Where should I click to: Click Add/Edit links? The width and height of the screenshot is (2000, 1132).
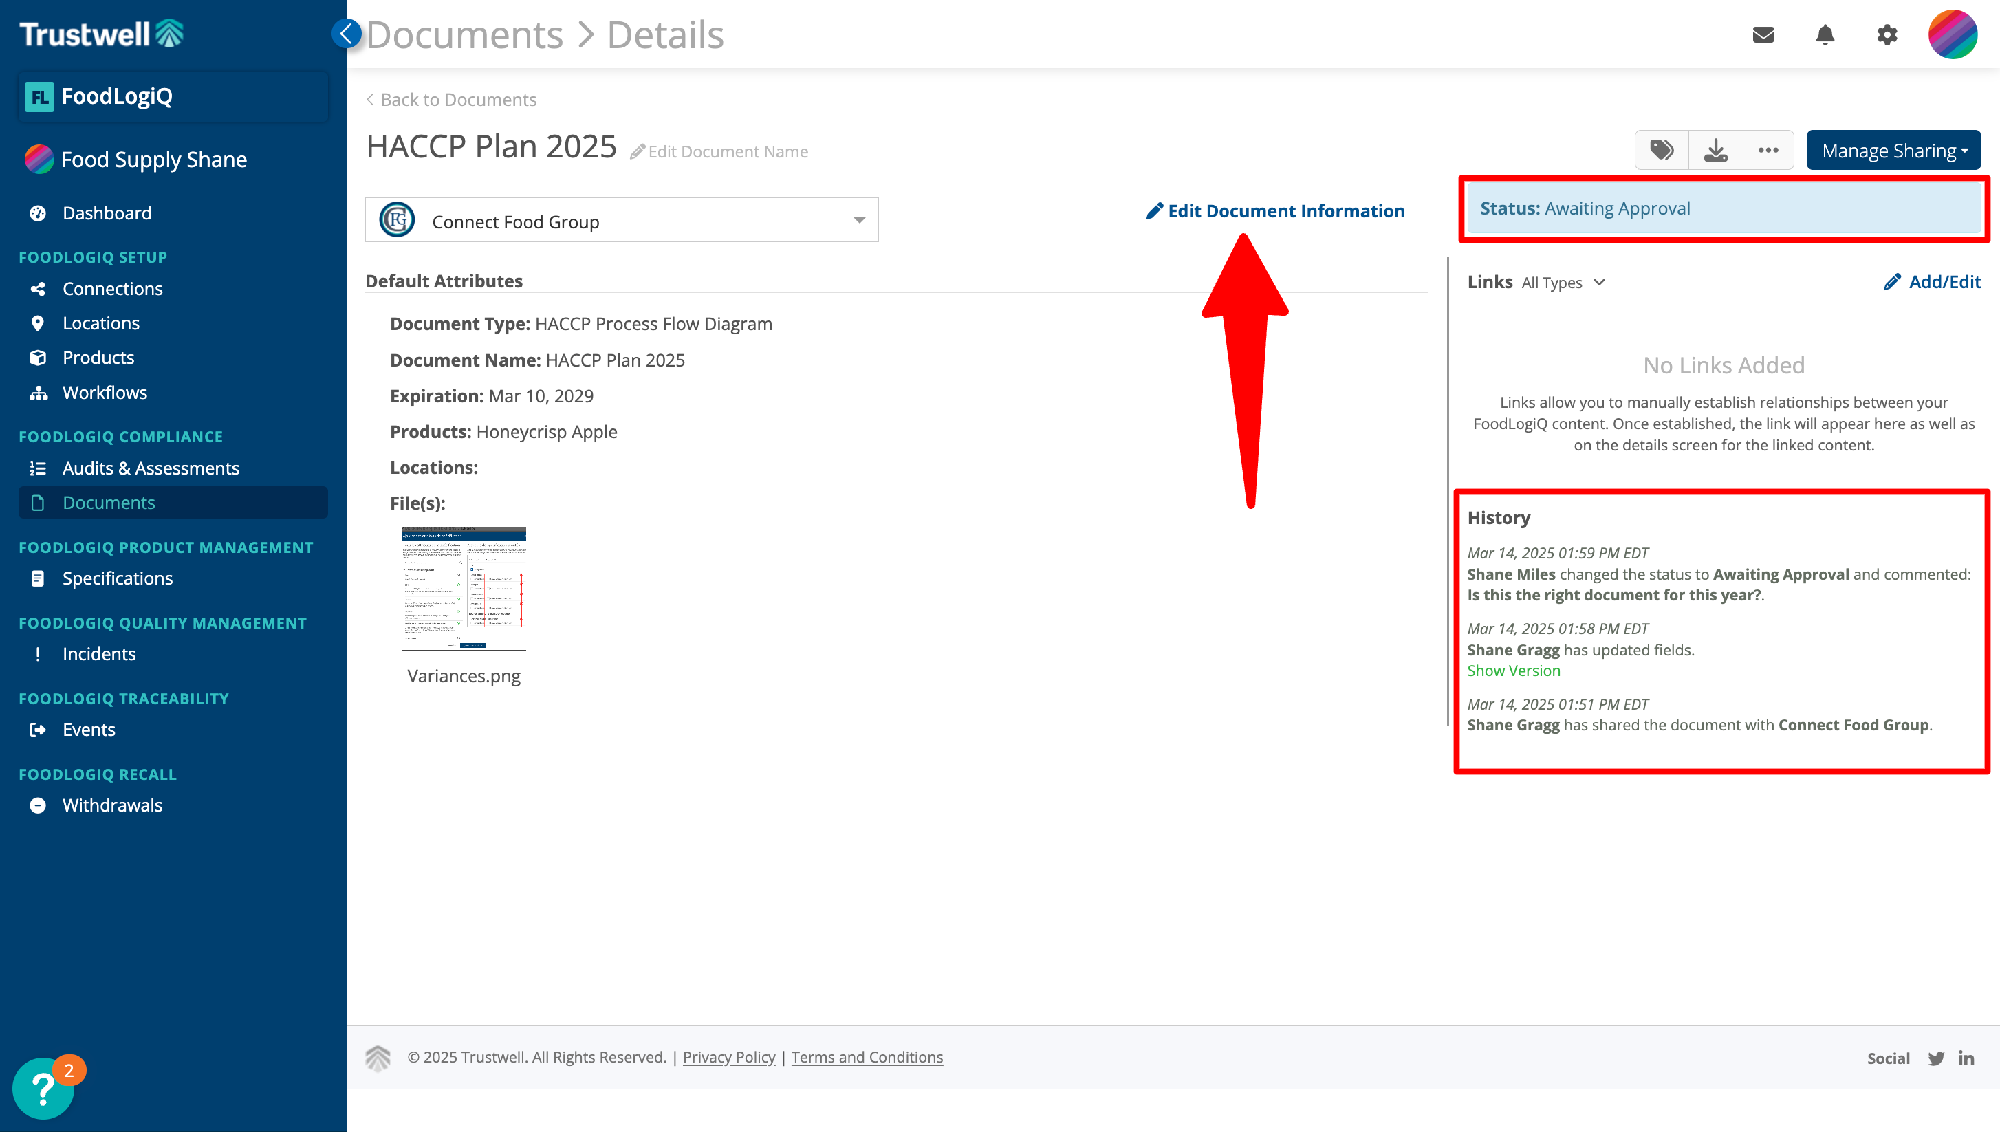click(1933, 281)
